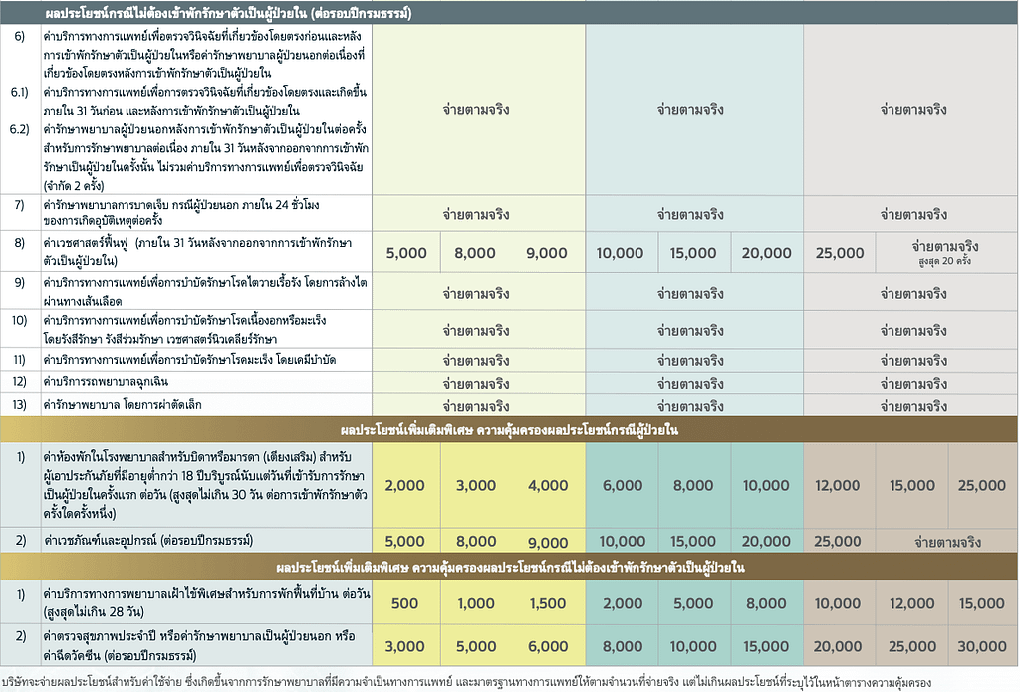The image size is (1020, 692).
Task: Click the ค่าเวชภัณฑ์และอุปกรณ์ row label
Action: (x=149, y=540)
